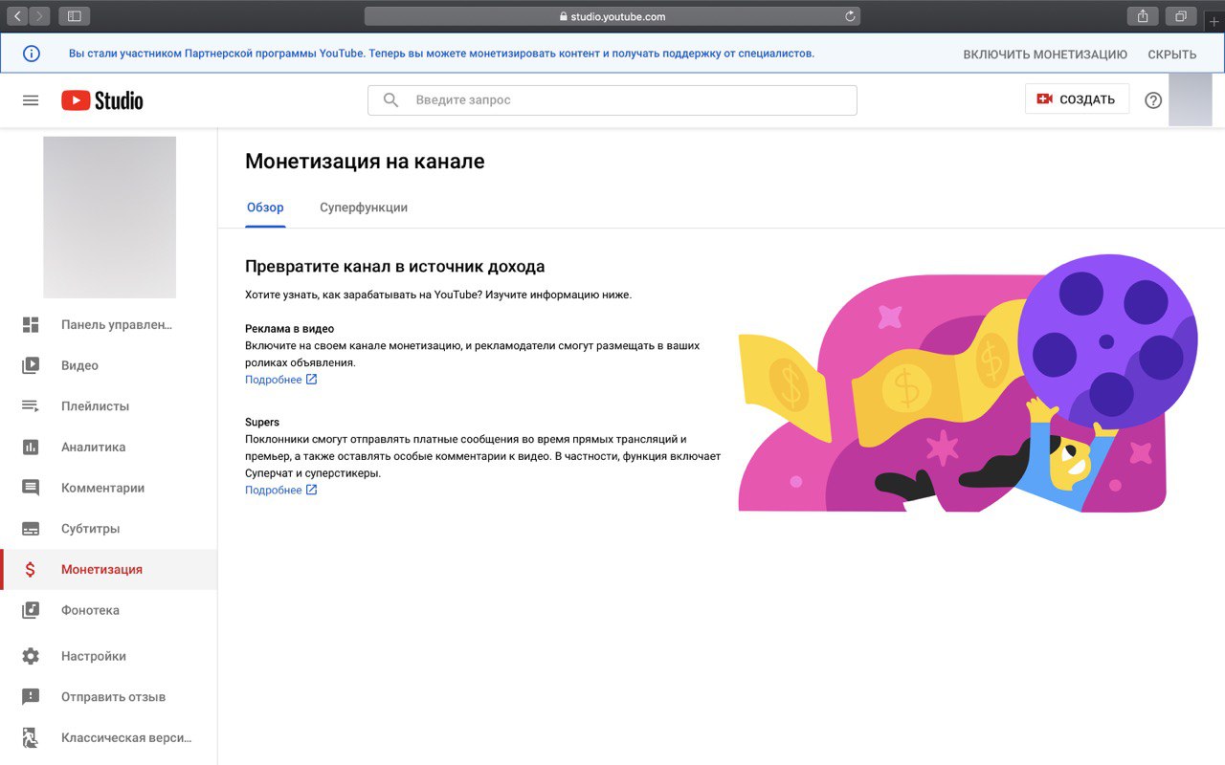This screenshot has height=765, width=1225.
Task: Open the help question mark icon
Action: click(x=1153, y=100)
